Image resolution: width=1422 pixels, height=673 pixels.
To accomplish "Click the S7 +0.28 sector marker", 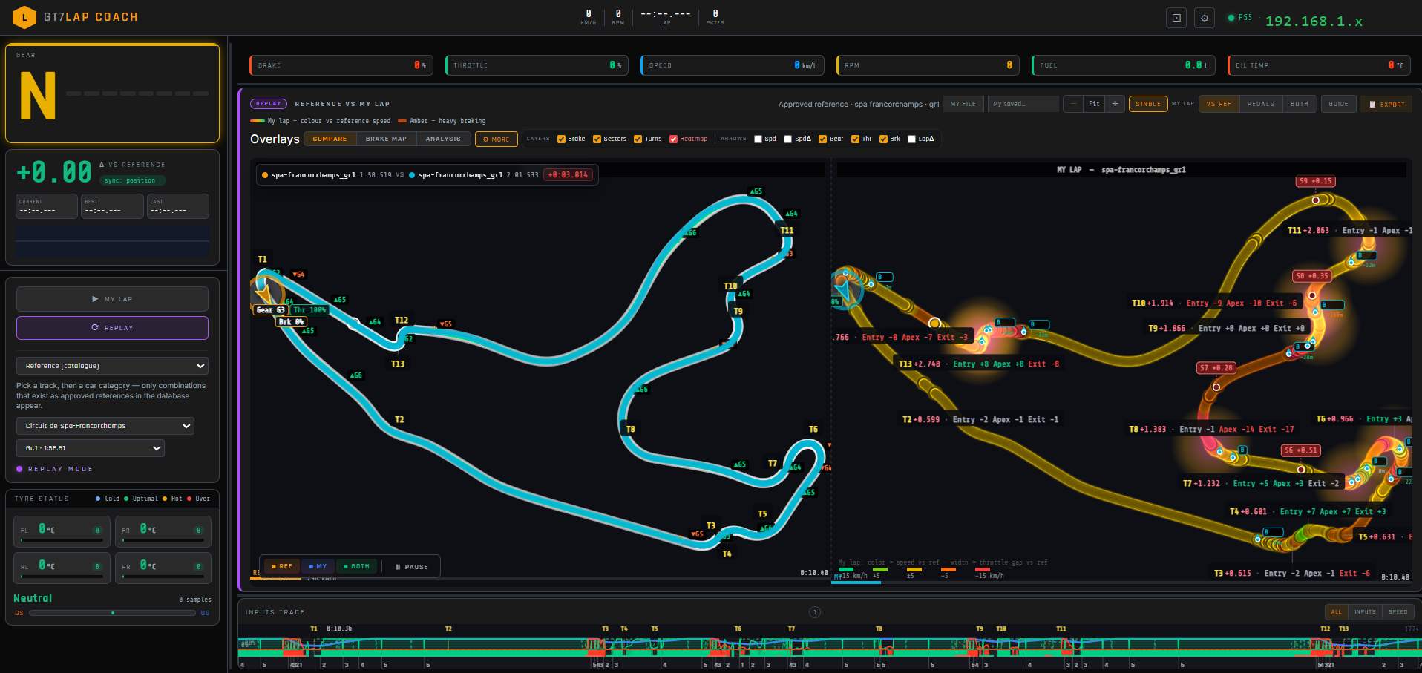I will 1216,367.
